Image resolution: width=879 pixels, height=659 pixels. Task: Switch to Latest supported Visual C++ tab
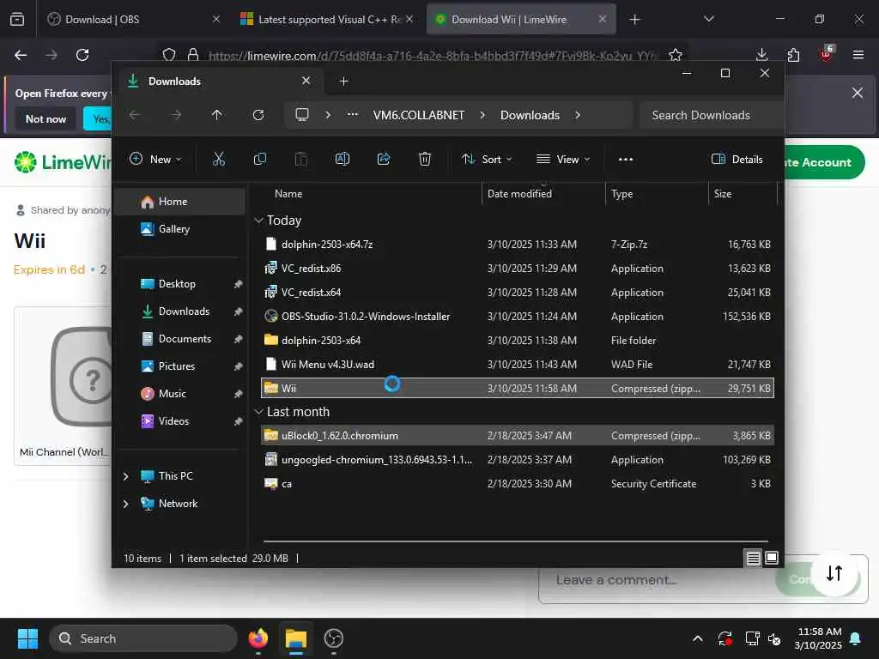(x=326, y=20)
